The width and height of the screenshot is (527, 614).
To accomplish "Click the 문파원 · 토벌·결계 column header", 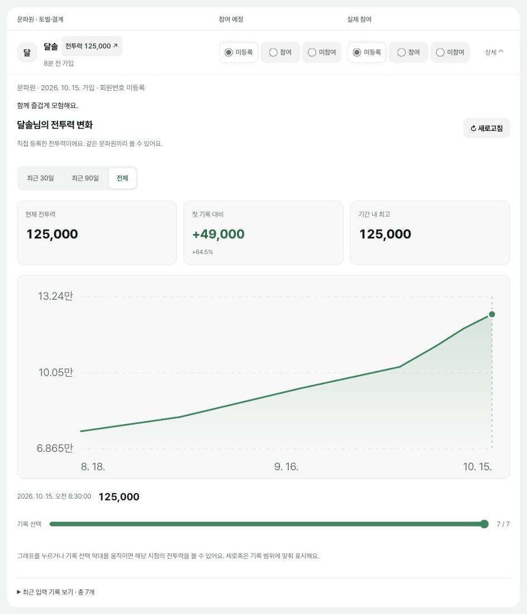I will [40, 19].
